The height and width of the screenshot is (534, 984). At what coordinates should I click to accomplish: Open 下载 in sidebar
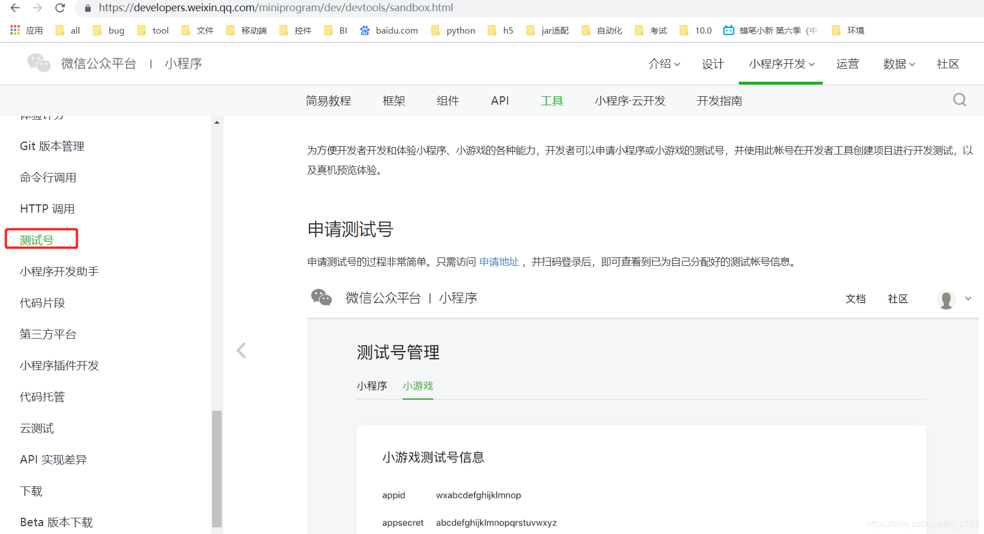coord(31,491)
